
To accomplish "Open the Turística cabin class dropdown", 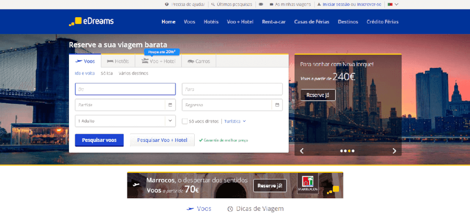I will [x=235, y=121].
